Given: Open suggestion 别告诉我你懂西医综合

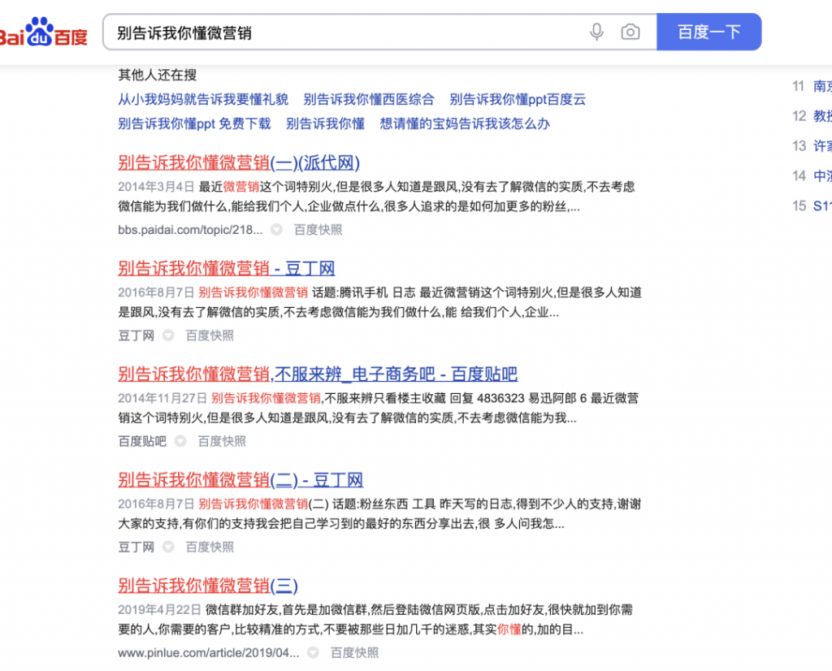Looking at the screenshot, I should [369, 99].
